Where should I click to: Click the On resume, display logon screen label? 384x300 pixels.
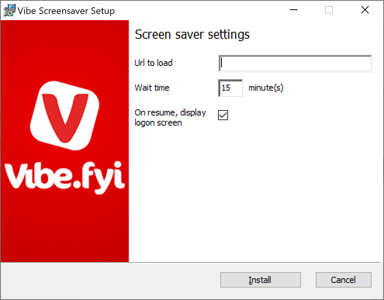tap(170, 117)
